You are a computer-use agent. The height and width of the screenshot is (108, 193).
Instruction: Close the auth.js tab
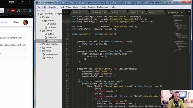click(124, 13)
